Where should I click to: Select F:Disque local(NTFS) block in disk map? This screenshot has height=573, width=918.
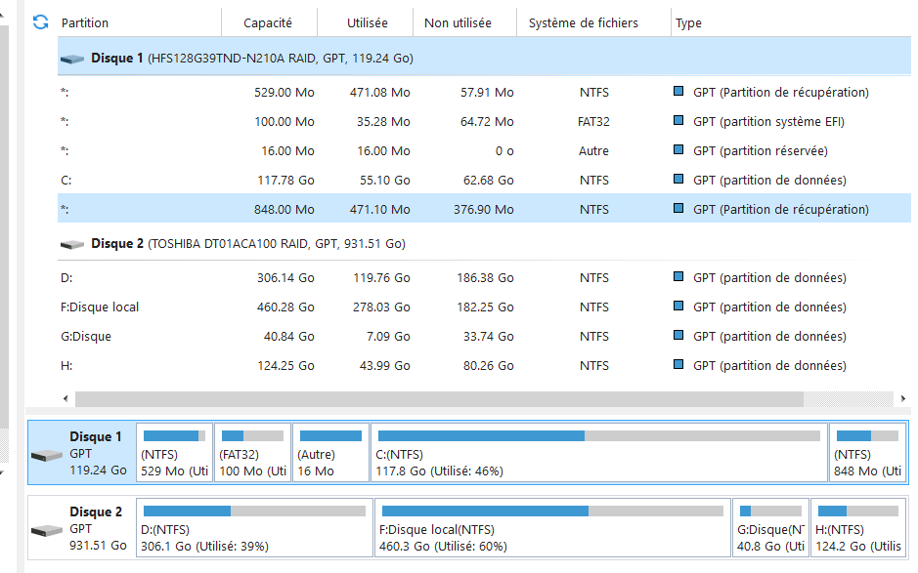click(552, 528)
